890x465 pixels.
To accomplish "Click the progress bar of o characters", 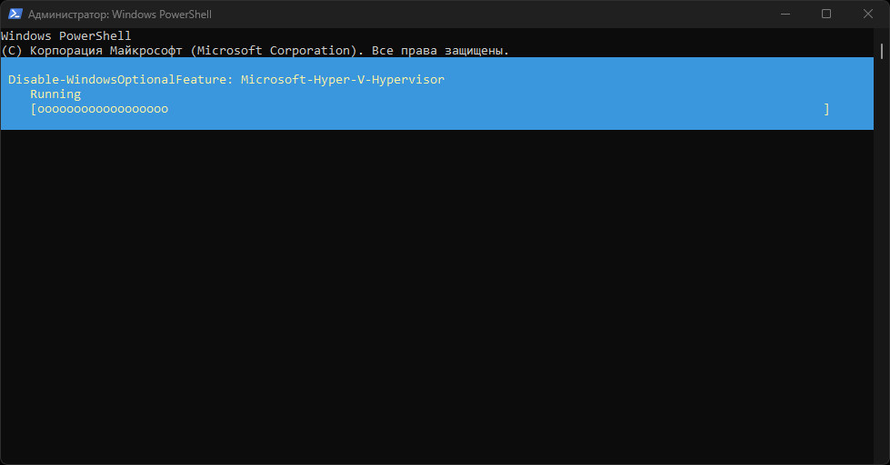I will pyautogui.click(x=430, y=109).
